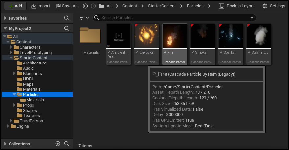The image size is (289, 150).
Task: Select the Blueprints folder
Action: 30,74
